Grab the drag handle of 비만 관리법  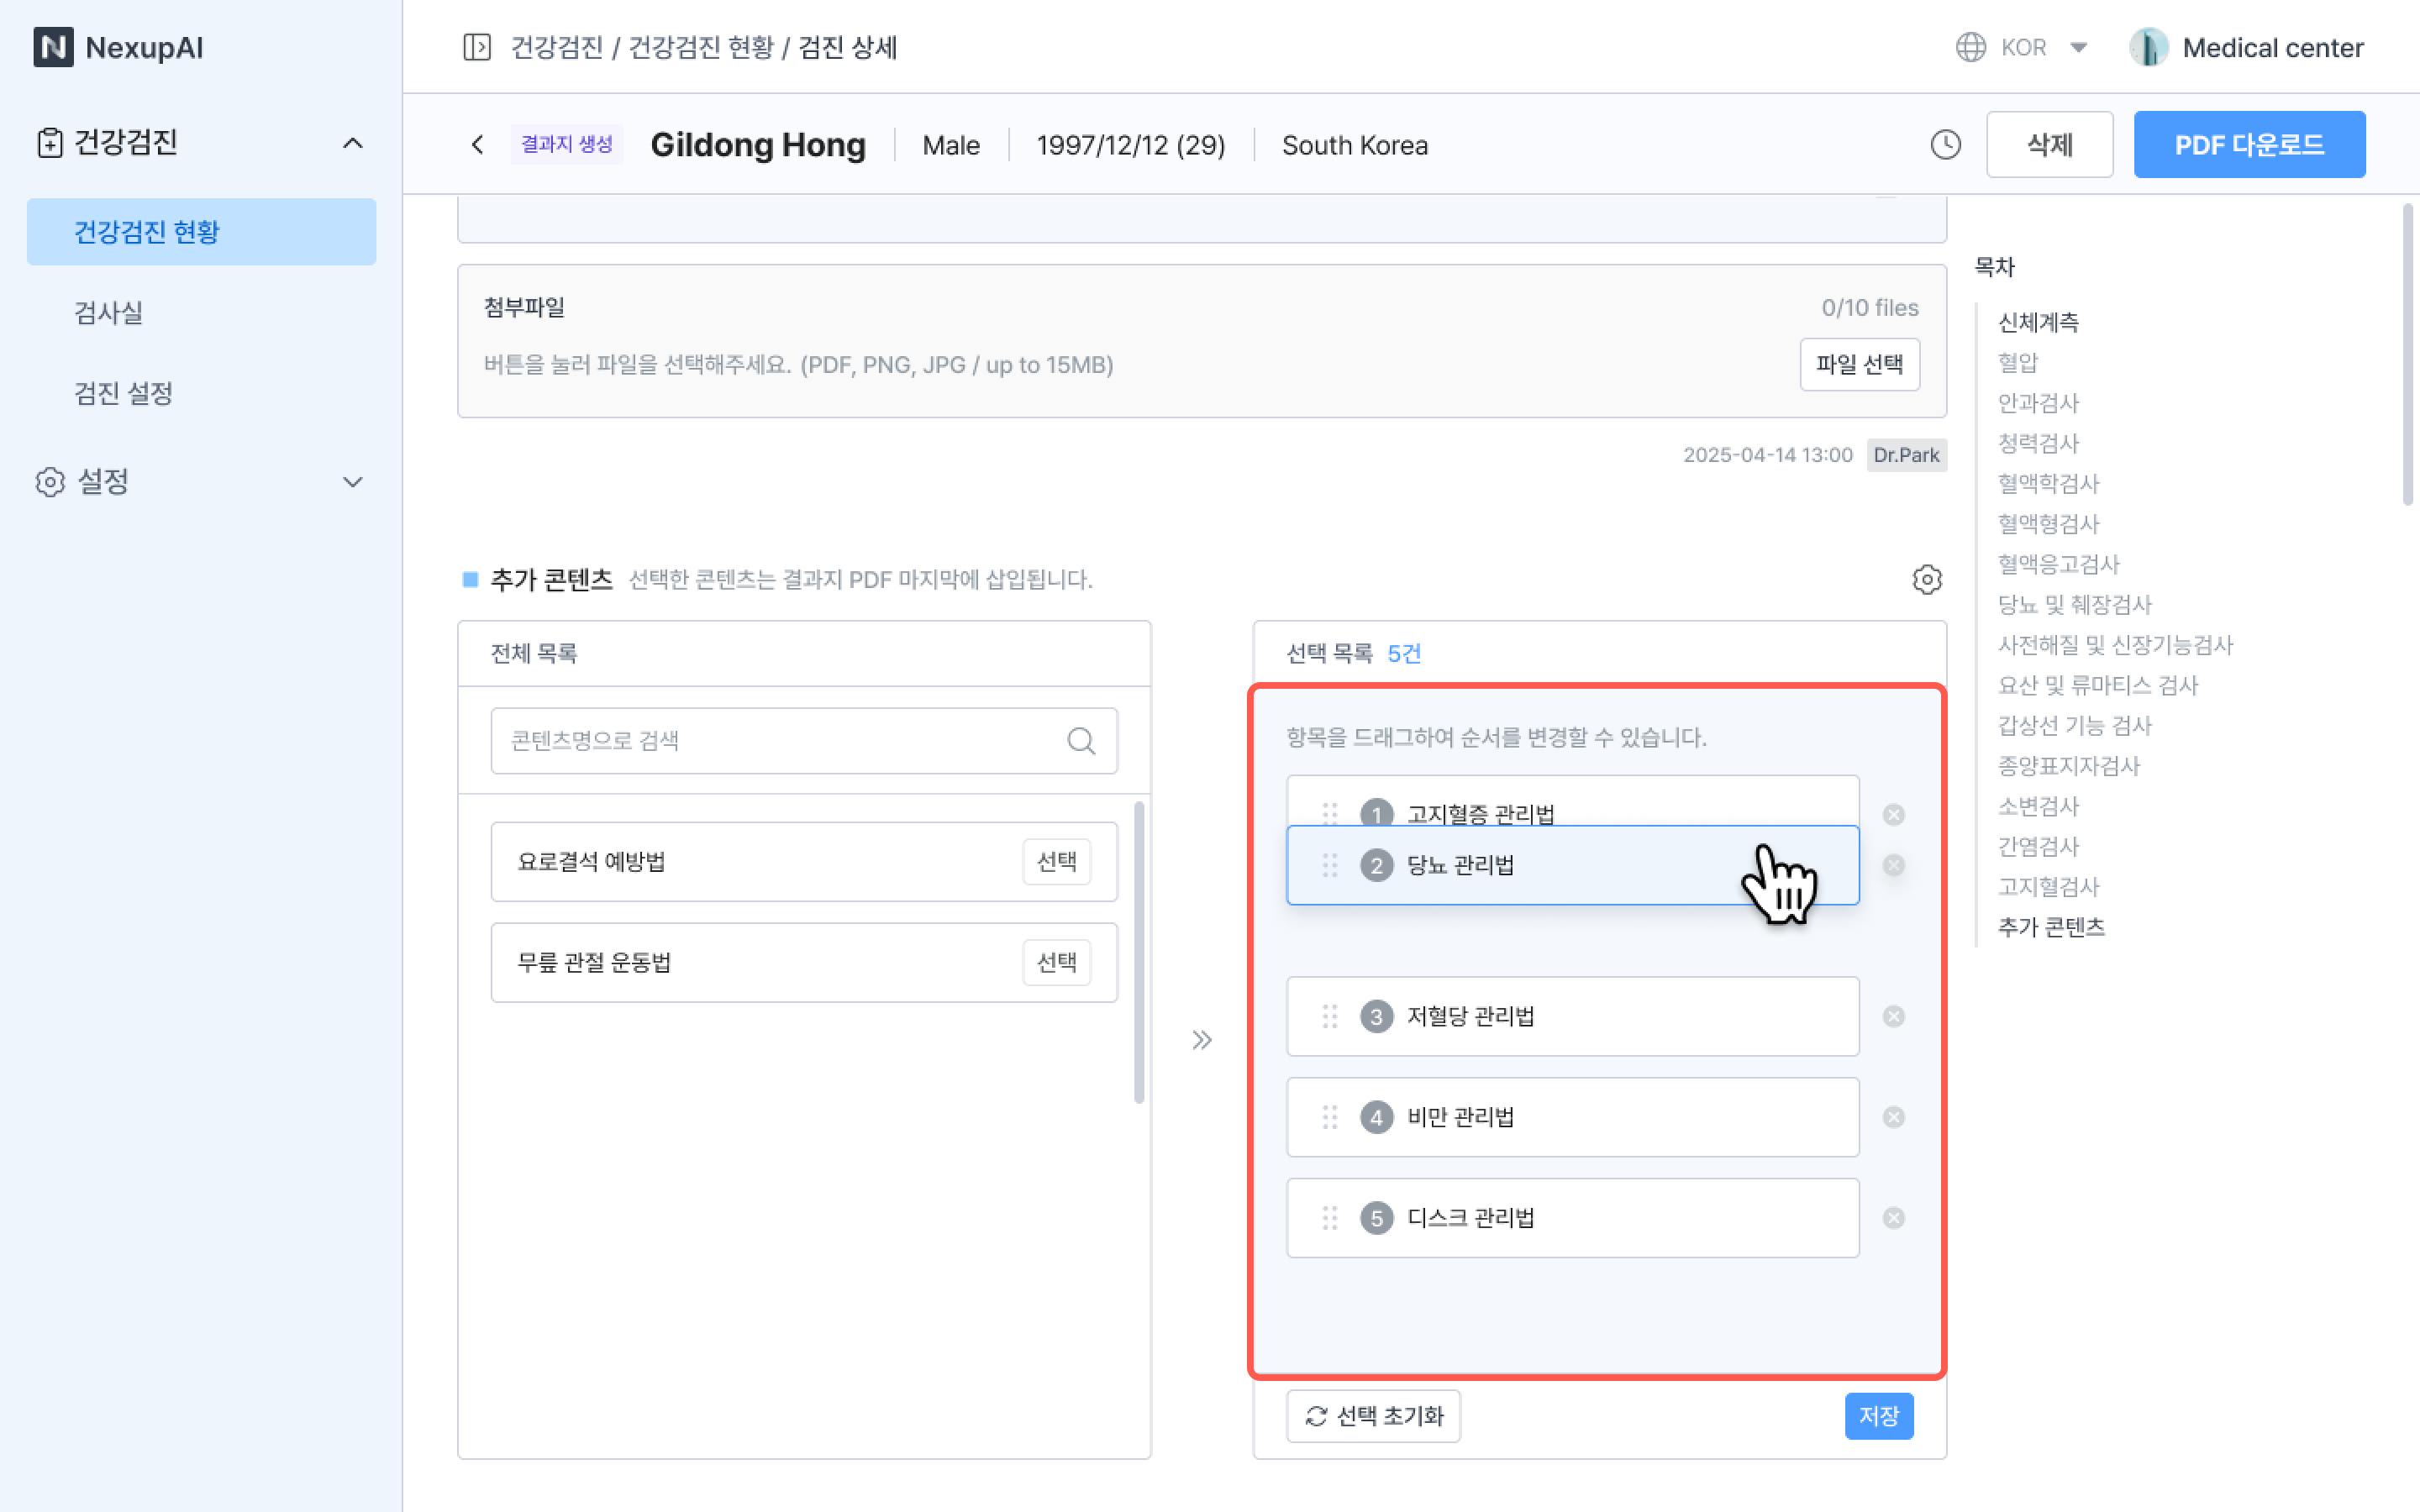[1329, 1117]
